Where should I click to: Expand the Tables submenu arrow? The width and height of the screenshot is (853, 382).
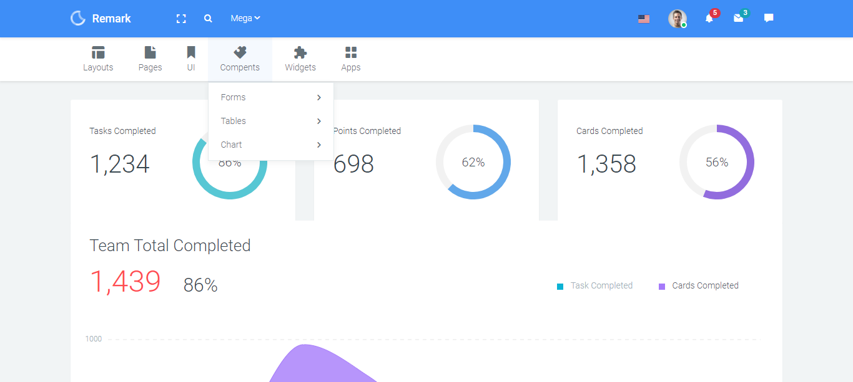point(318,122)
